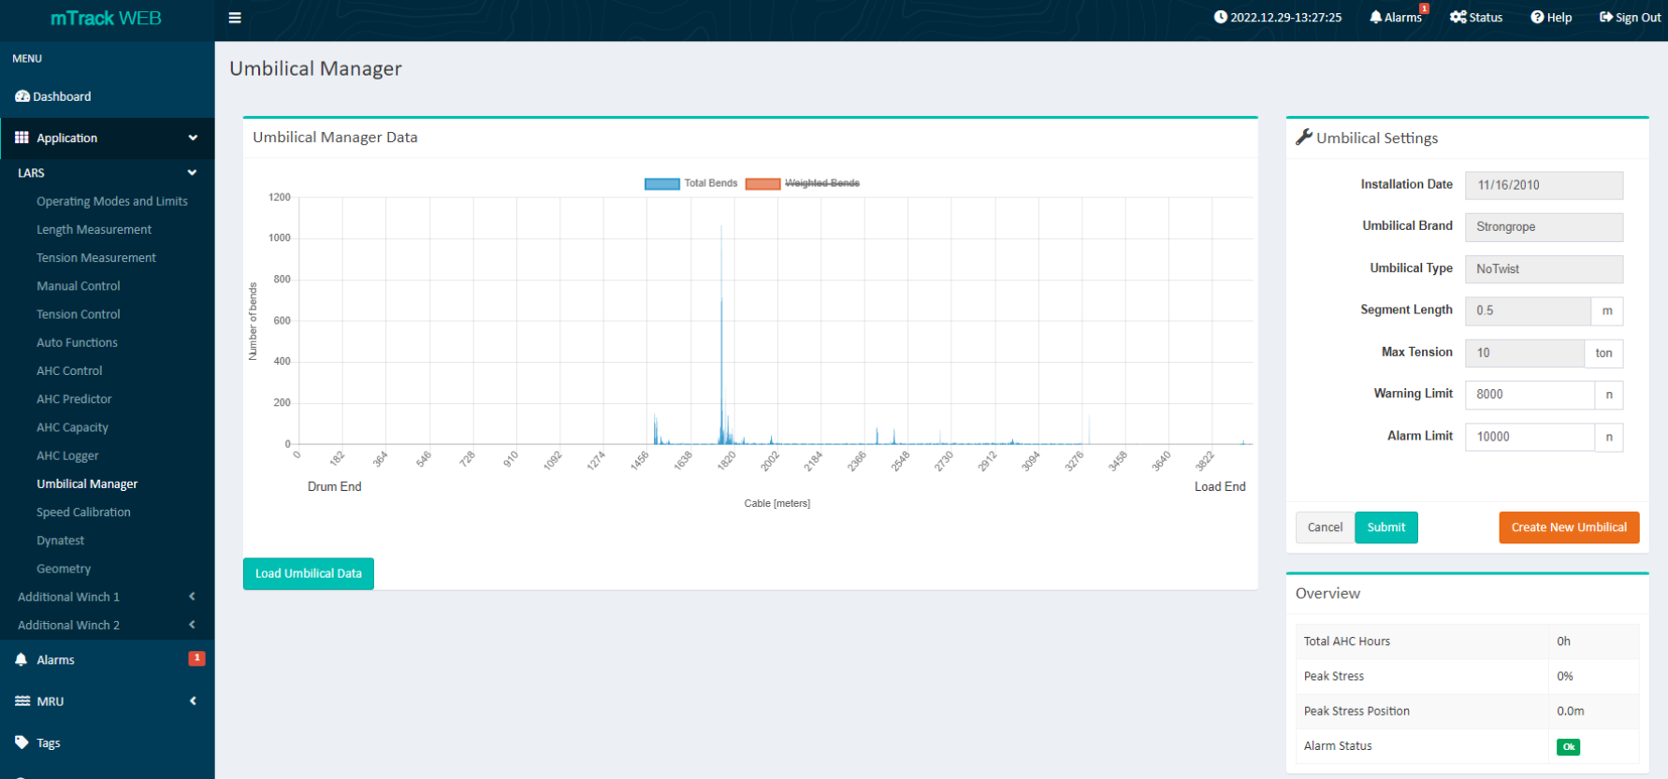Viewport: 1668px width, 779px height.
Task: Collapse the LARS submenu chevron
Action: [x=192, y=173]
